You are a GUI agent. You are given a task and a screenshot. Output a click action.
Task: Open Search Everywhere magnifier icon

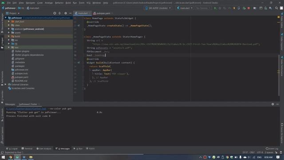(276, 8)
